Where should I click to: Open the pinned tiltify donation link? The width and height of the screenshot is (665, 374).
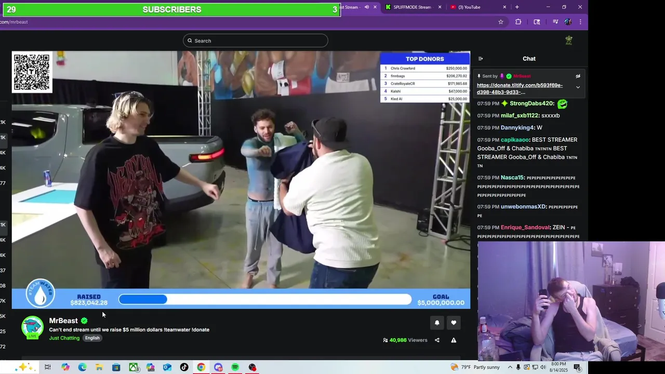520,89
